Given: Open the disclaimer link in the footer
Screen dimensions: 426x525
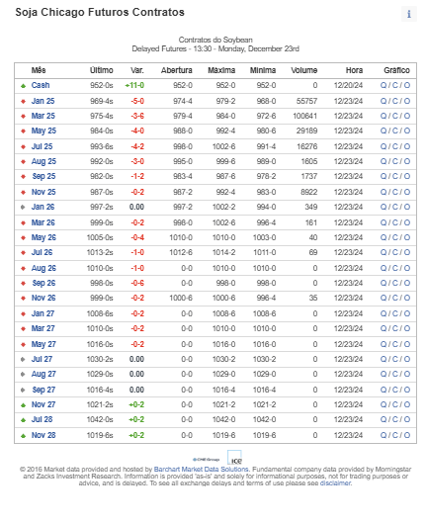Looking at the screenshot, I should click(x=335, y=483).
